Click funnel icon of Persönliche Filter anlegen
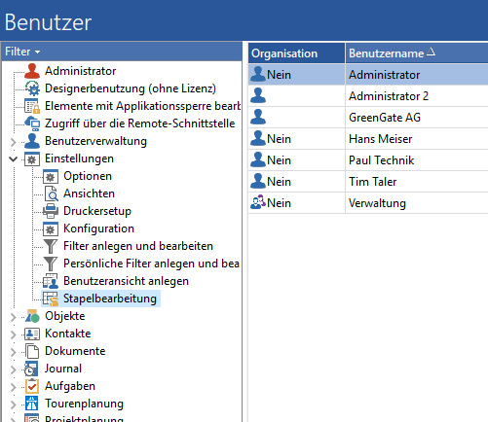Viewport: 488px width, 422px height. point(51,264)
